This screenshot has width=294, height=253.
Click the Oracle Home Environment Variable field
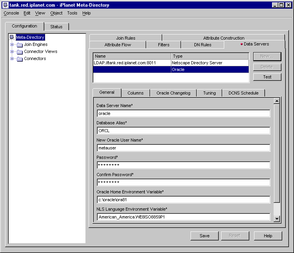coord(183,200)
